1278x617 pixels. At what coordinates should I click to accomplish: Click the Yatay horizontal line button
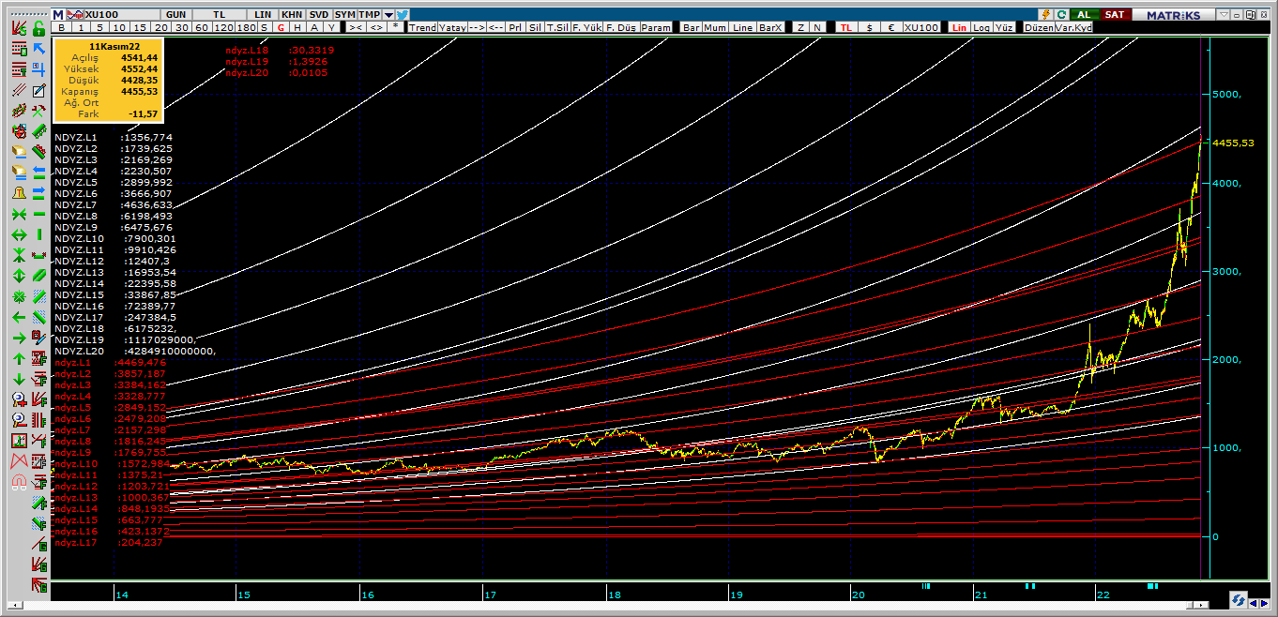[452, 27]
